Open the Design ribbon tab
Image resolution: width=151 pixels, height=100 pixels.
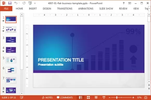pos(47,9)
